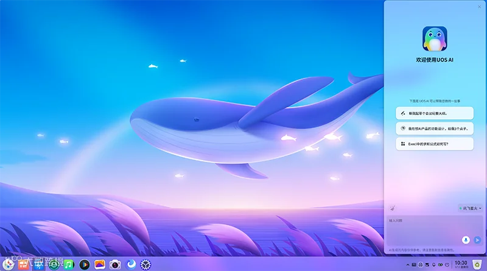Expand the system tray hidden icons arrow

pos(408,265)
